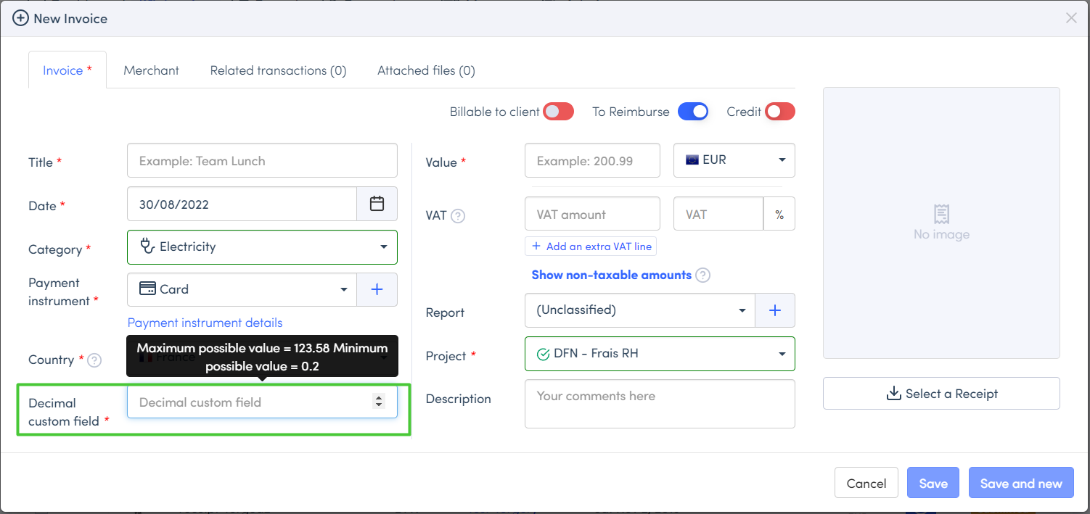Click the Country help question mark icon
The width and height of the screenshot is (1090, 514).
(94, 360)
